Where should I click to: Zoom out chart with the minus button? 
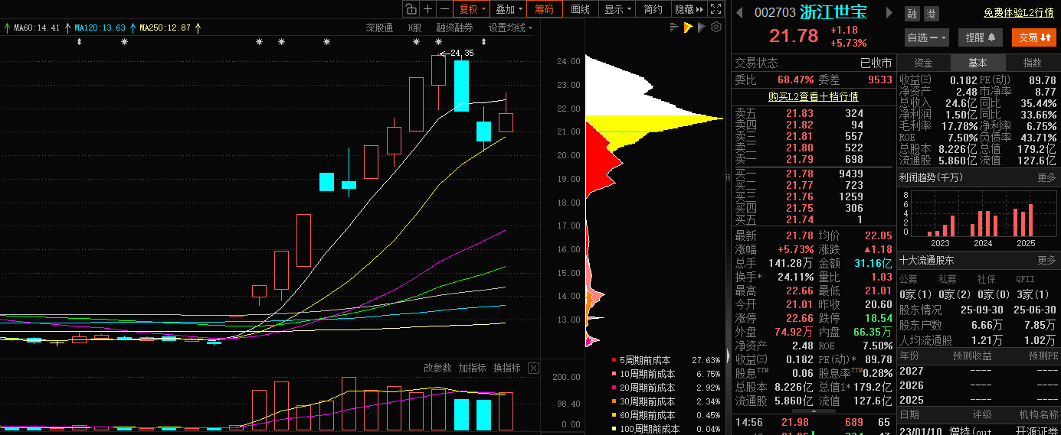[444, 9]
